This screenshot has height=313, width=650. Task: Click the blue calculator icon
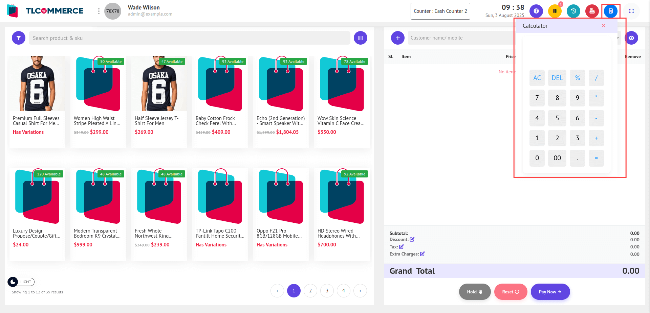(610, 11)
